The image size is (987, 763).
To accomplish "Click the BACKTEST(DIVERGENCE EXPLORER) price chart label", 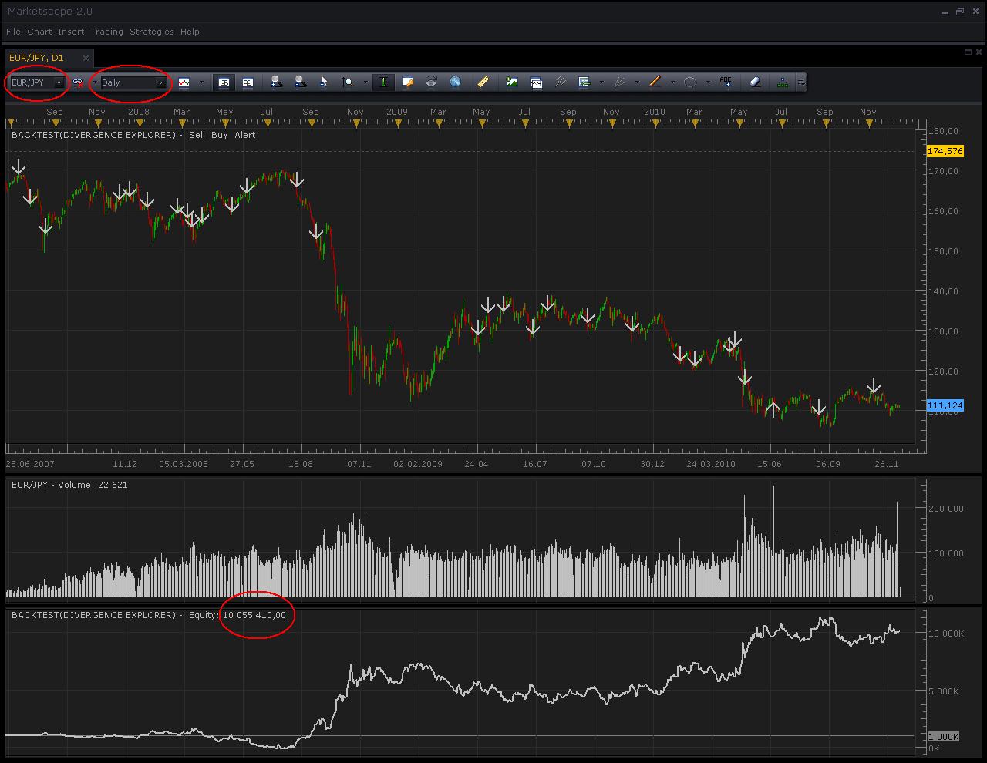I will click(x=93, y=135).
